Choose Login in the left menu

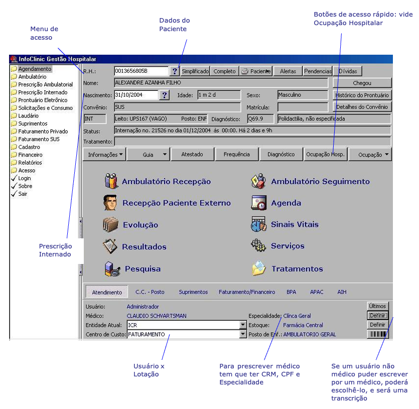tap(21, 178)
